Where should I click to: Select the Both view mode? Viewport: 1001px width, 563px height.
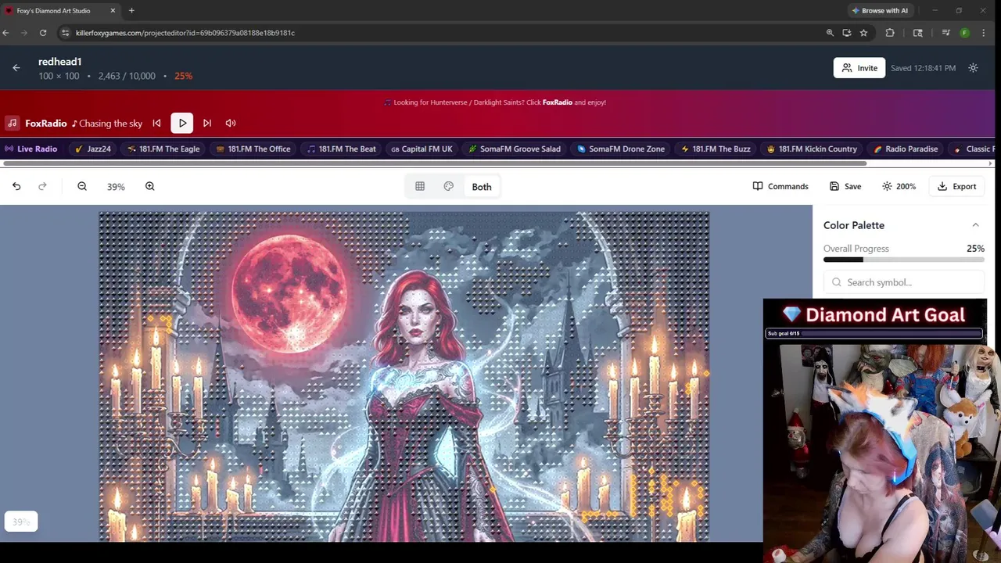(x=482, y=187)
